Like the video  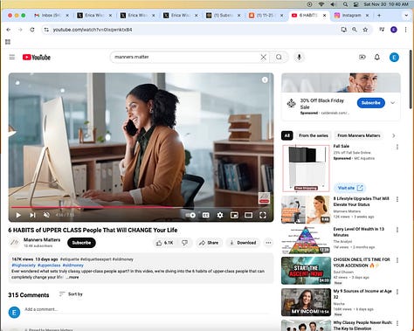pos(164,243)
